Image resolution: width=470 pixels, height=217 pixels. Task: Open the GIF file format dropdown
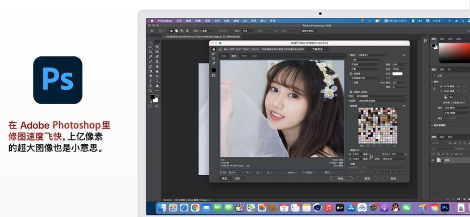366,60
